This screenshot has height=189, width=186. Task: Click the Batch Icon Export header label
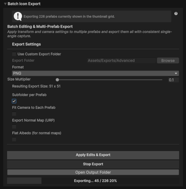click(24, 4)
